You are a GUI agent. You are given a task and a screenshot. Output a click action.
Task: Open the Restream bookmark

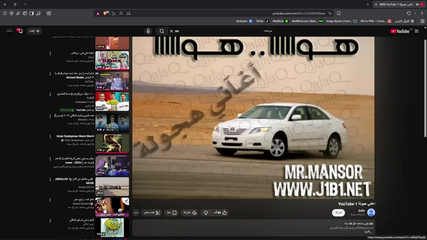[245, 21]
